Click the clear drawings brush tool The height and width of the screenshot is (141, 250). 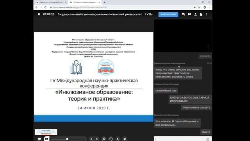click(x=125, y=139)
